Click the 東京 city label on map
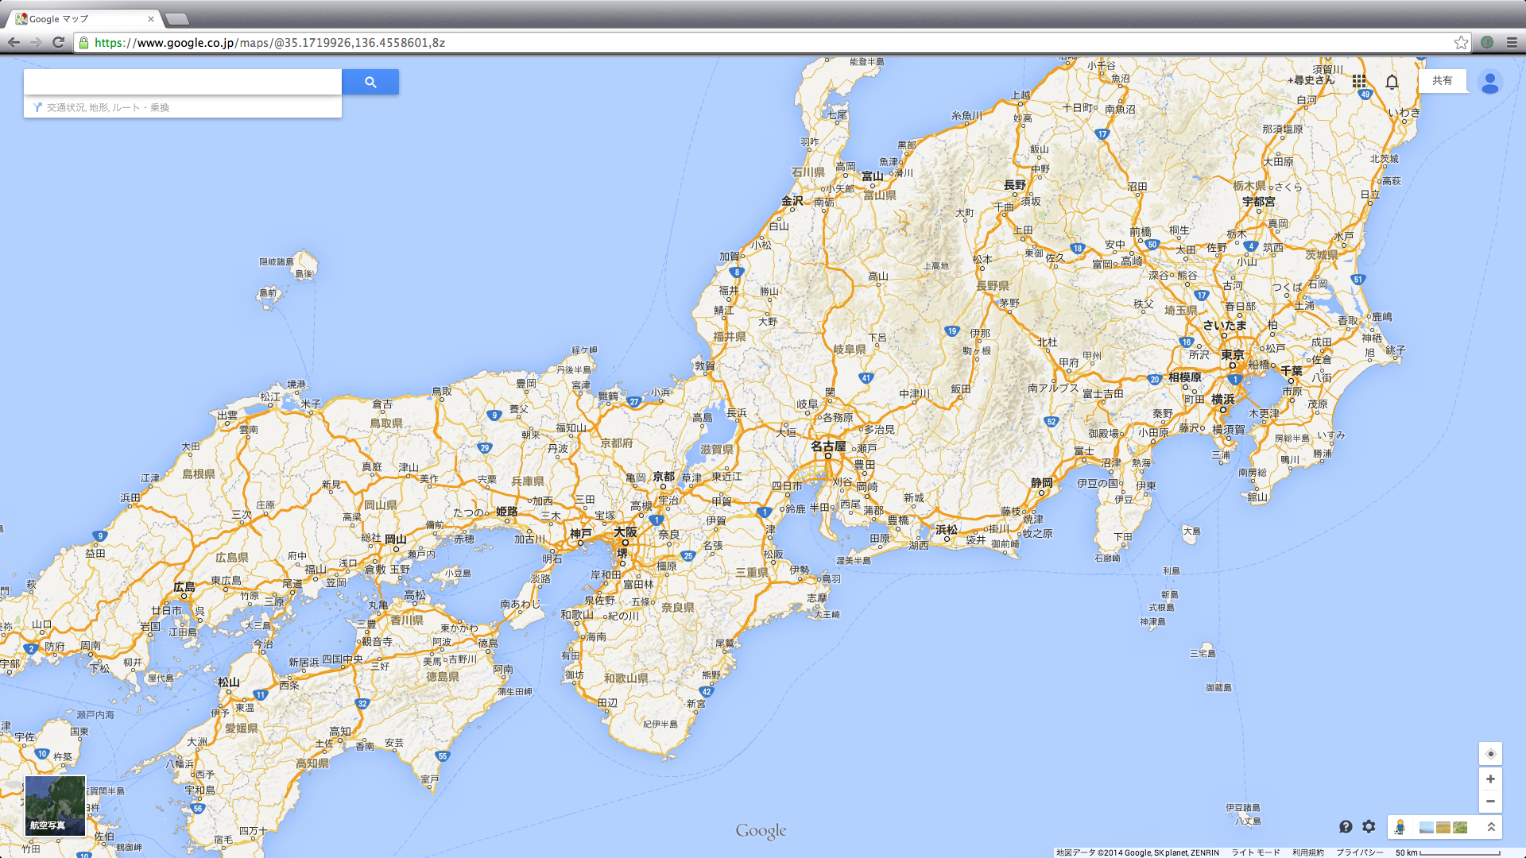1526x858 pixels. (x=1233, y=354)
